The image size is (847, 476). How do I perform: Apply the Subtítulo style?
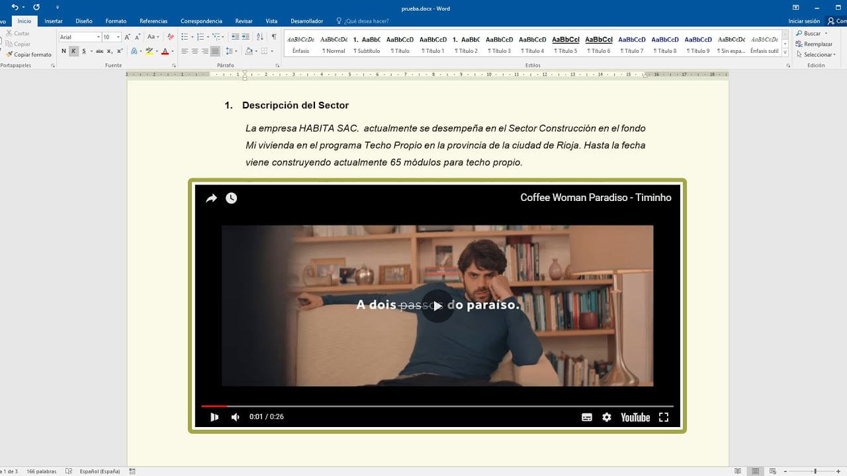click(x=367, y=44)
